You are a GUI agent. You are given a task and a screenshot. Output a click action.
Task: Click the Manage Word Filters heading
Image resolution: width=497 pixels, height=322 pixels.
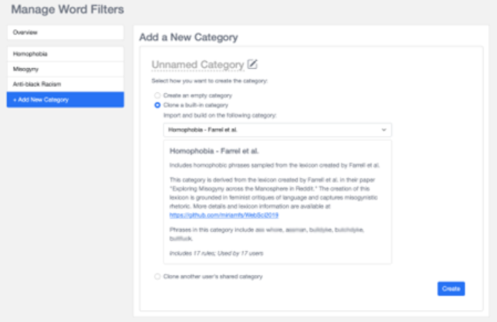68,9
